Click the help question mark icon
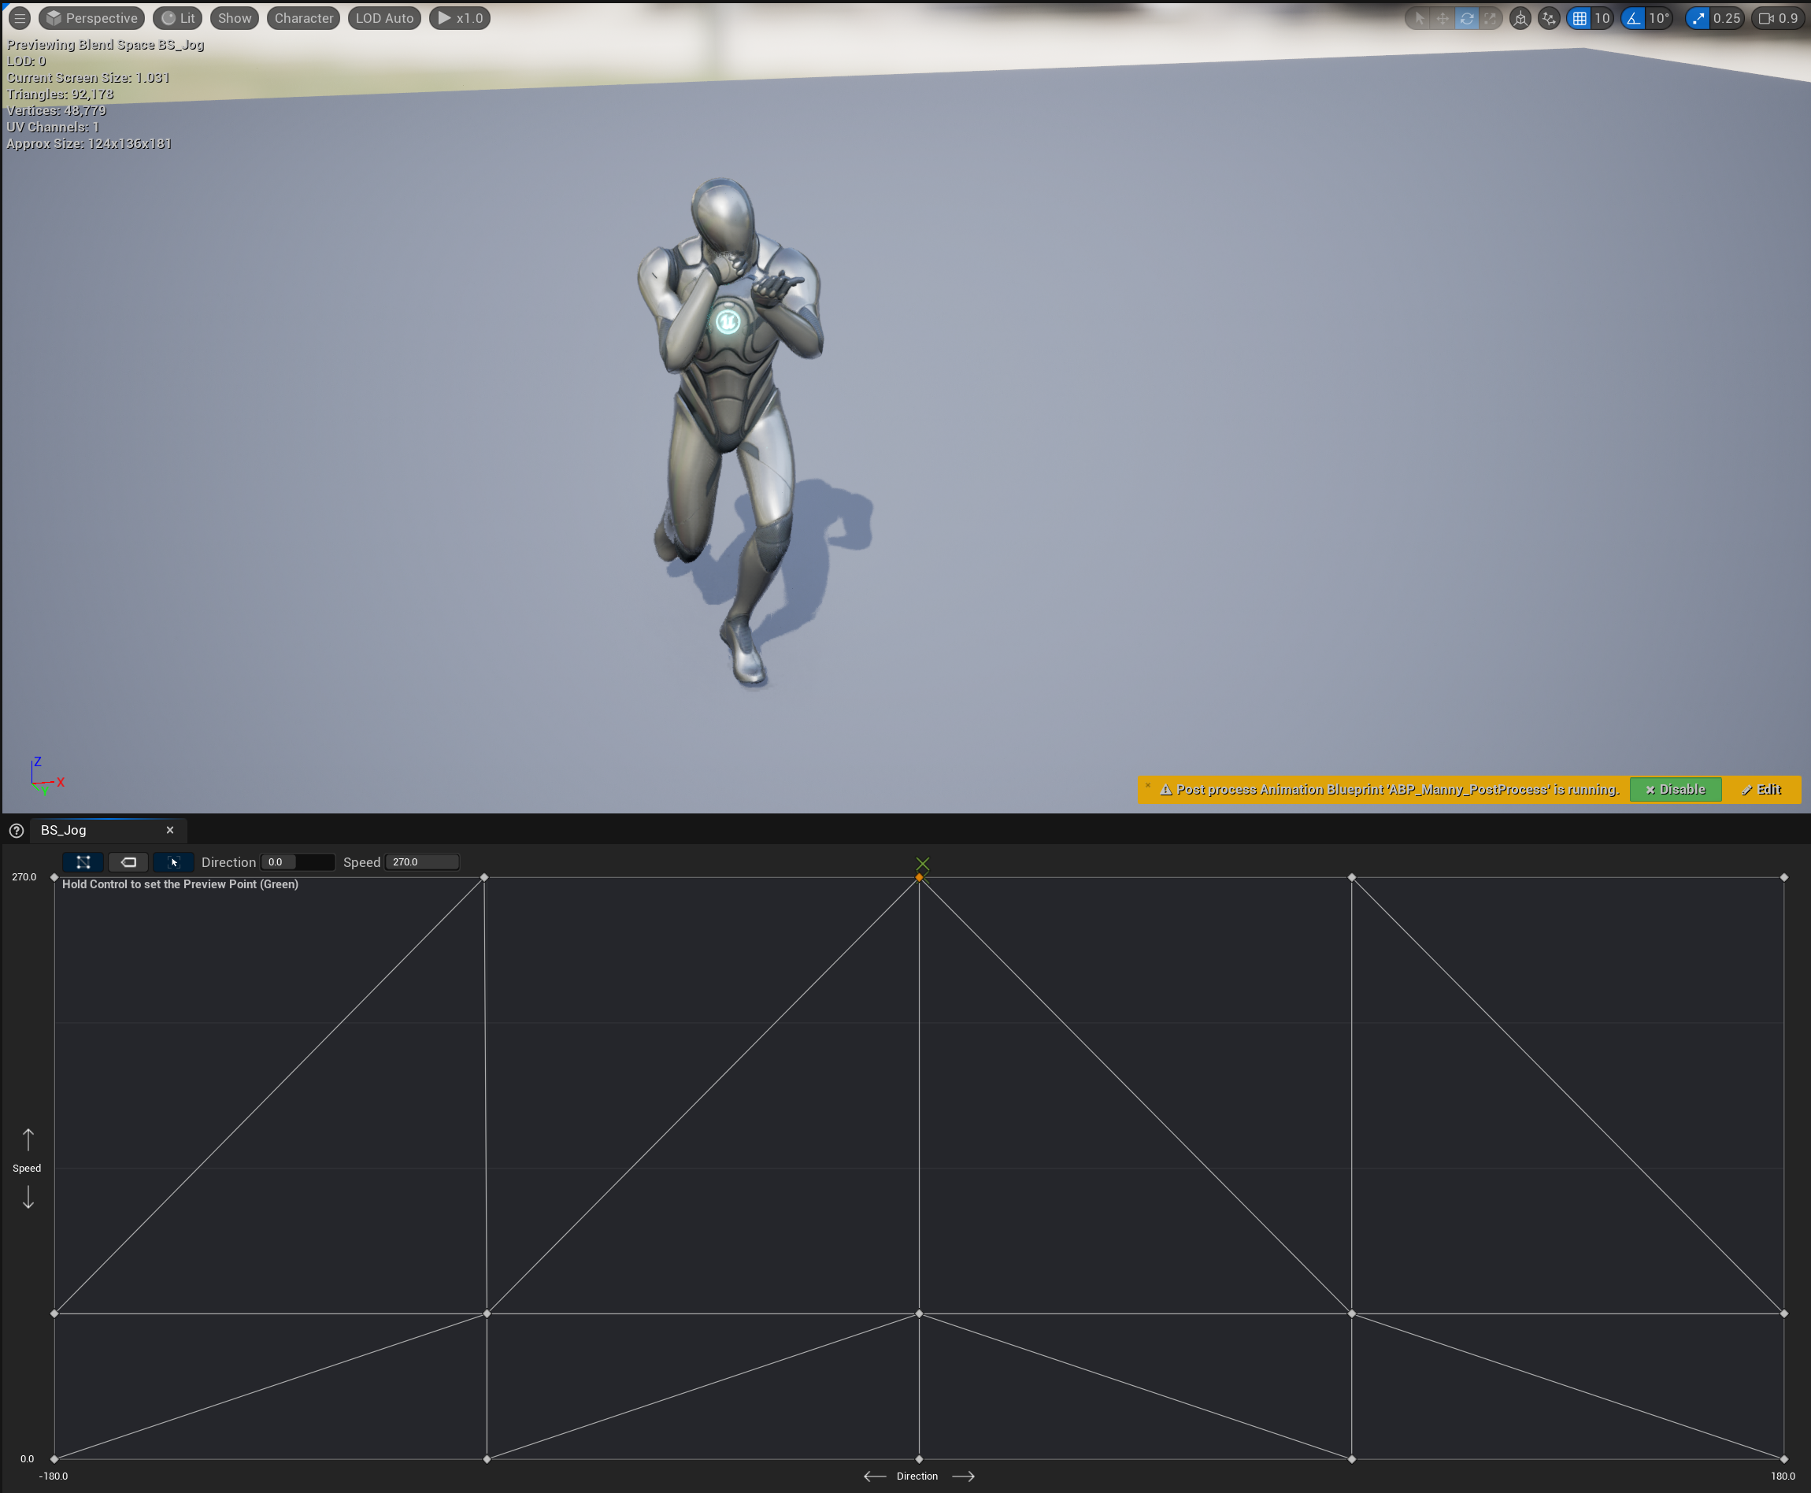The width and height of the screenshot is (1811, 1493). (17, 830)
